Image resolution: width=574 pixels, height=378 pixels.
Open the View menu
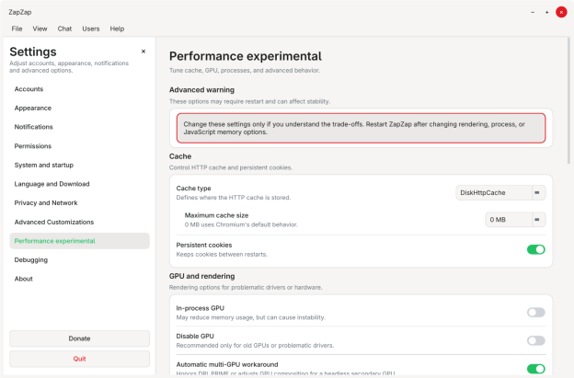[40, 29]
